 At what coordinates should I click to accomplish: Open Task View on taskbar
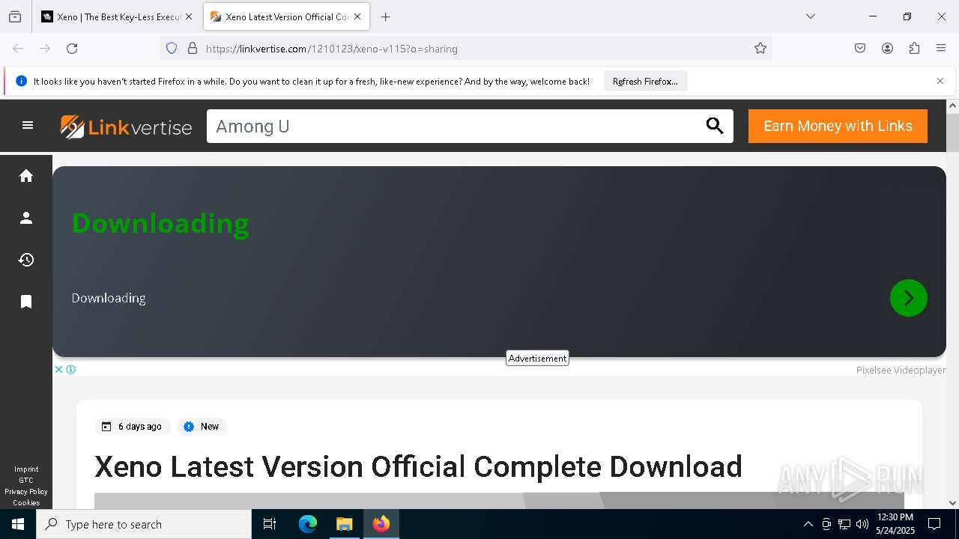tap(270, 524)
